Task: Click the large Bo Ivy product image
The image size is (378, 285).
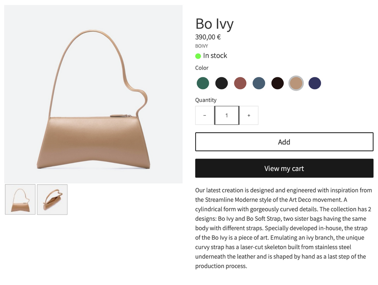Action: coord(93,94)
